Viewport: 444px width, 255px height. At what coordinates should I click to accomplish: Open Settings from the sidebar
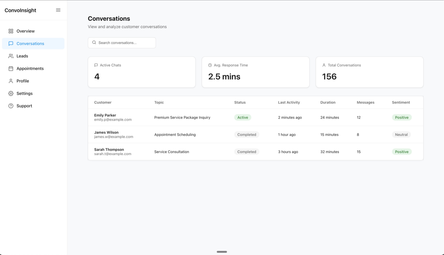point(33,93)
